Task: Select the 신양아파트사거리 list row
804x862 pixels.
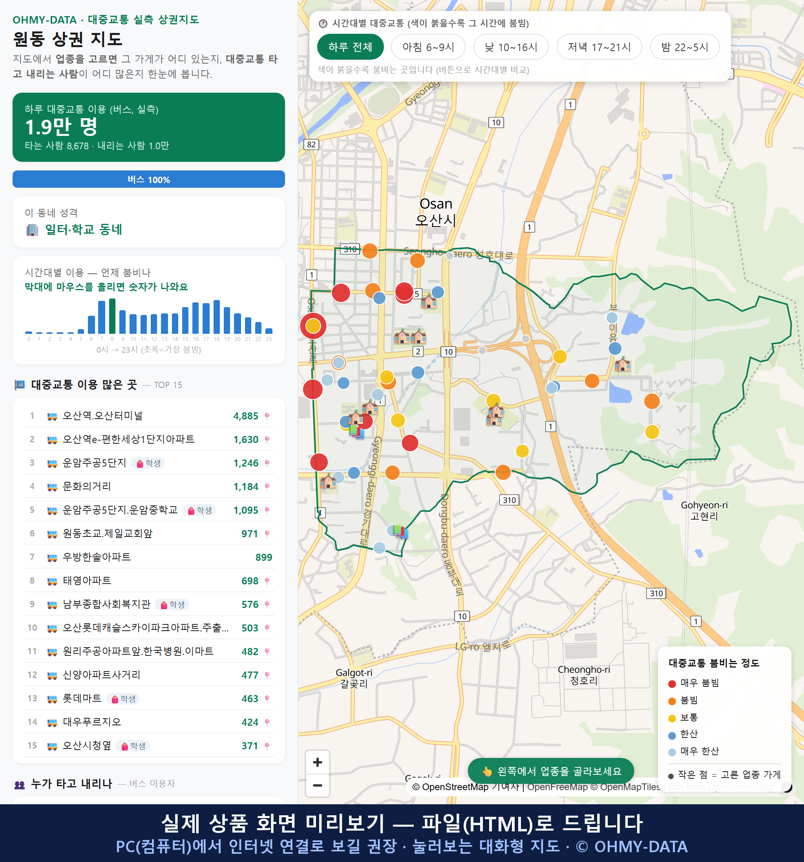Action: point(149,675)
